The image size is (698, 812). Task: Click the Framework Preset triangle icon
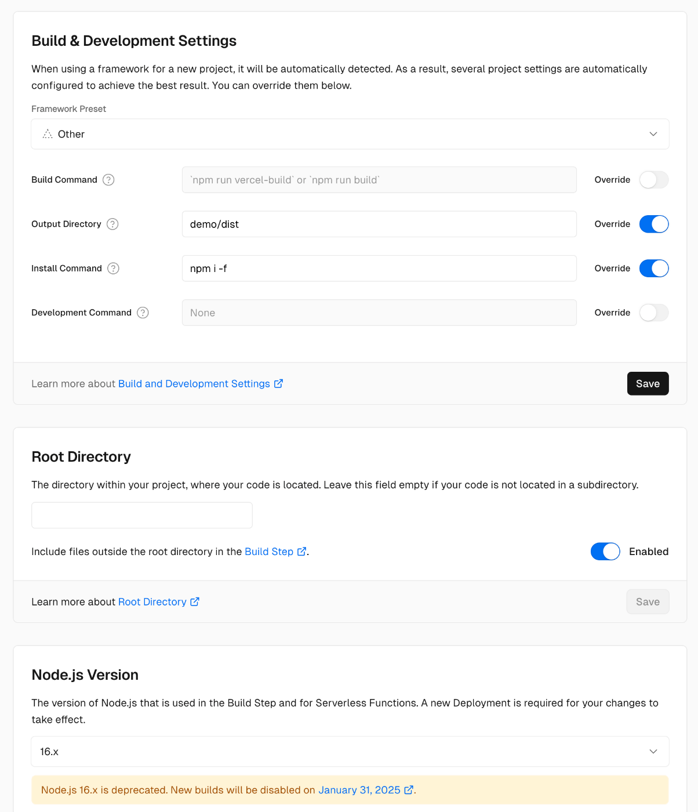point(48,134)
